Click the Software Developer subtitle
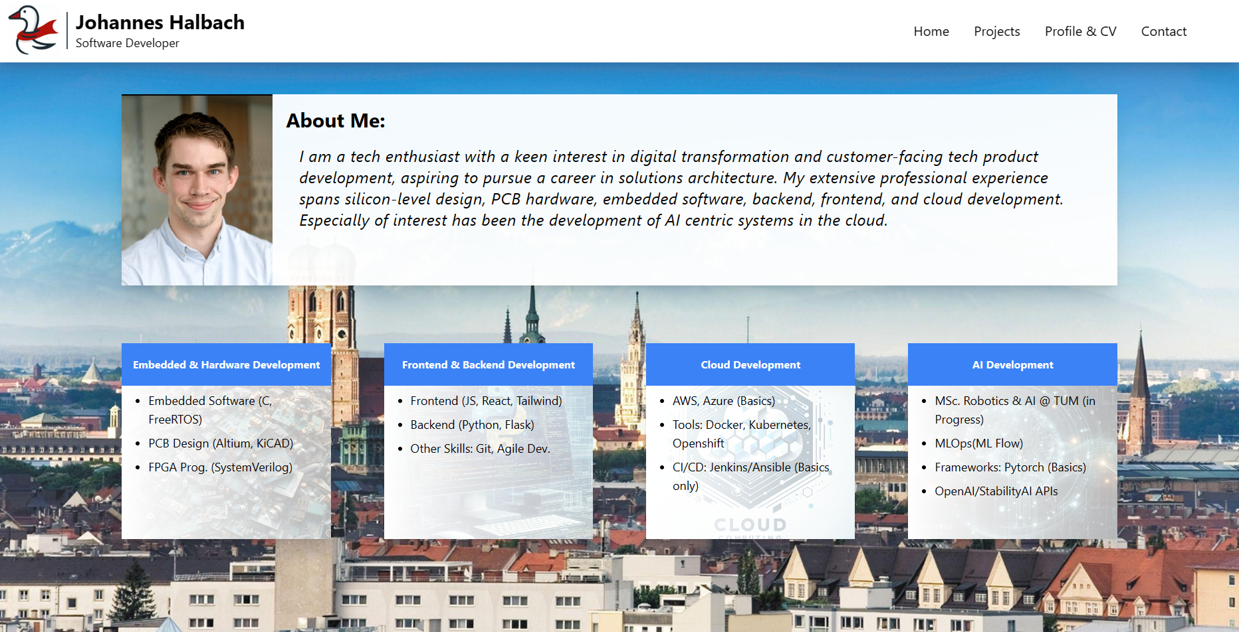Image resolution: width=1239 pixels, height=632 pixels. click(x=128, y=43)
